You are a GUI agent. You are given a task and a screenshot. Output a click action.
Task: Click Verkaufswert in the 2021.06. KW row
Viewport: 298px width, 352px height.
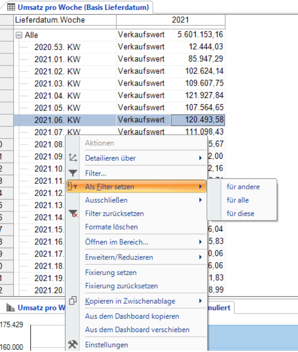click(x=141, y=120)
